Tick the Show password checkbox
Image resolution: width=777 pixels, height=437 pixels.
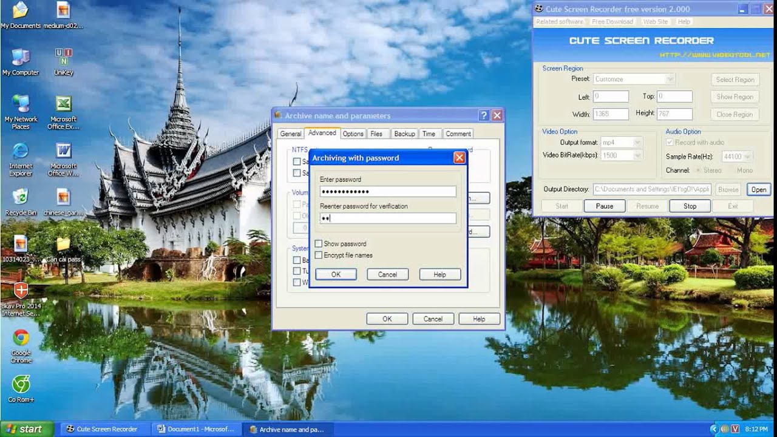(318, 244)
